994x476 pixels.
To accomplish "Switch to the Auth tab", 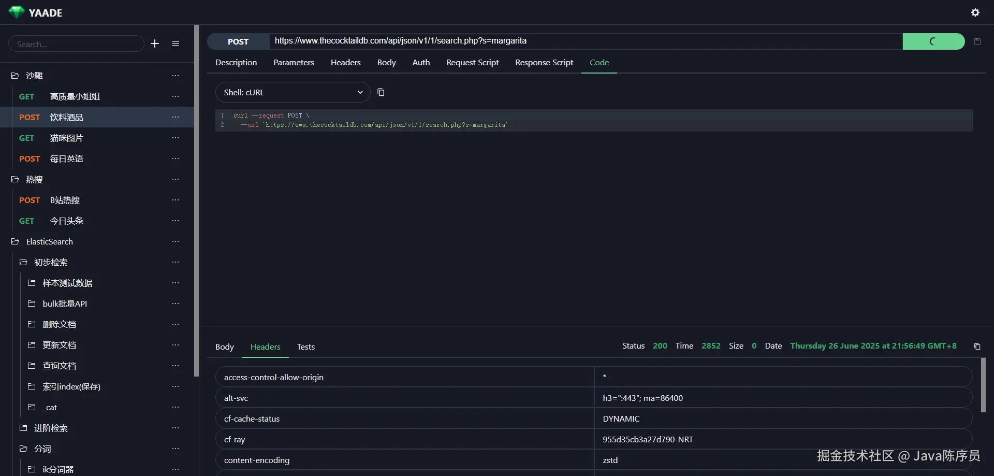I will tap(421, 63).
